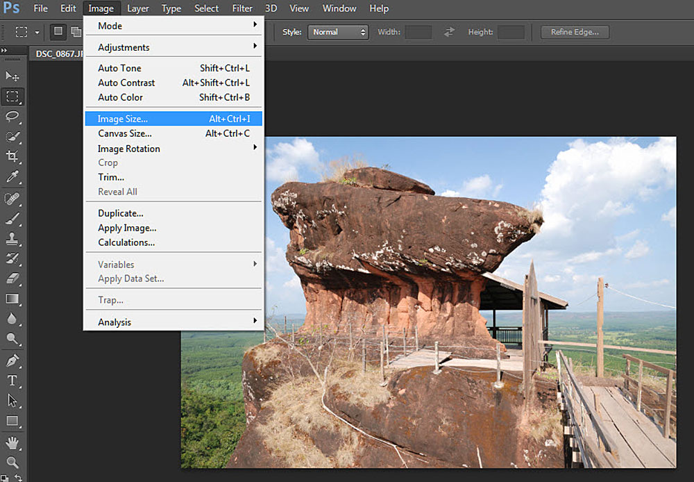Open the Style dropdown set to Normal
This screenshot has height=482, width=694.
pyautogui.click(x=338, y=32)
